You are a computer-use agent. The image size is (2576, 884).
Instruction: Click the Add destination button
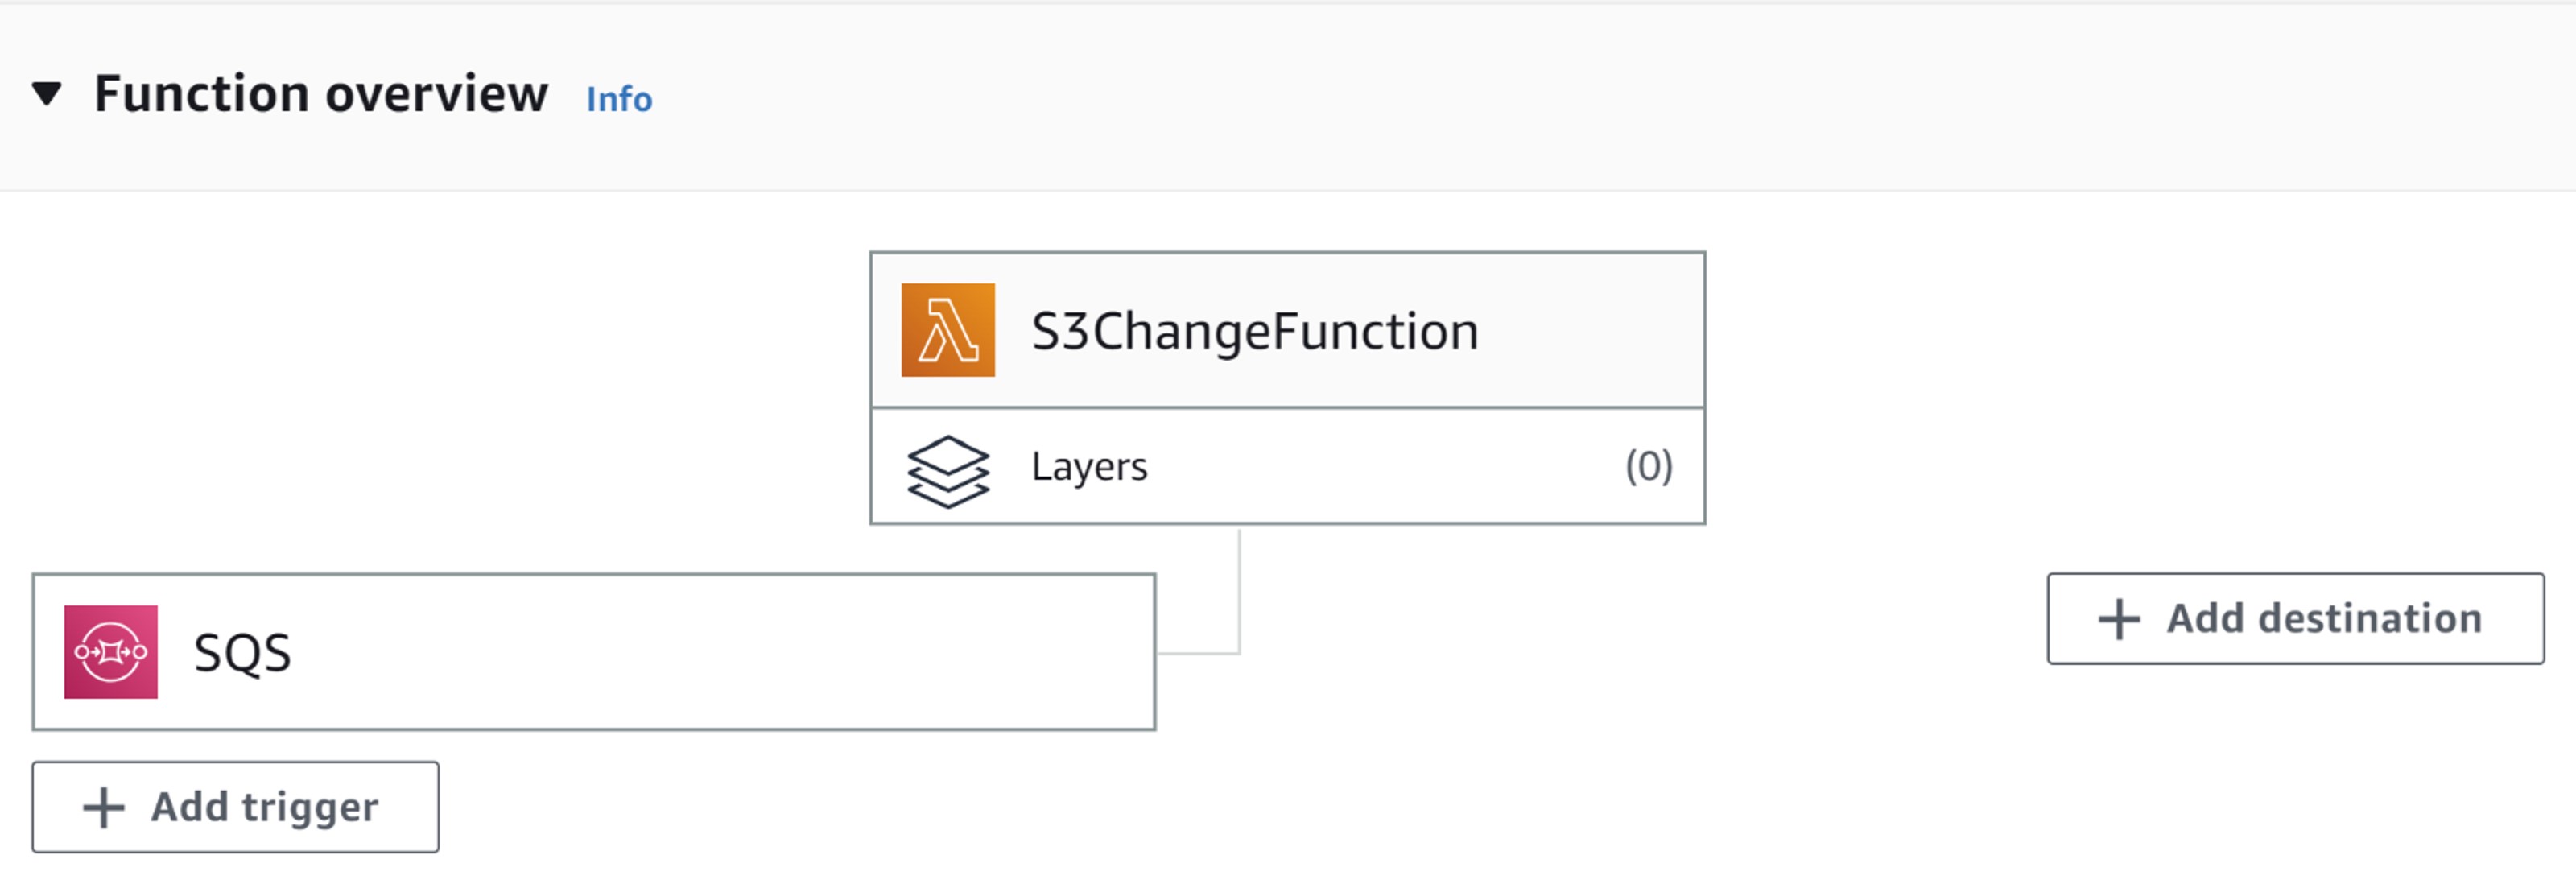[2295, 619]
